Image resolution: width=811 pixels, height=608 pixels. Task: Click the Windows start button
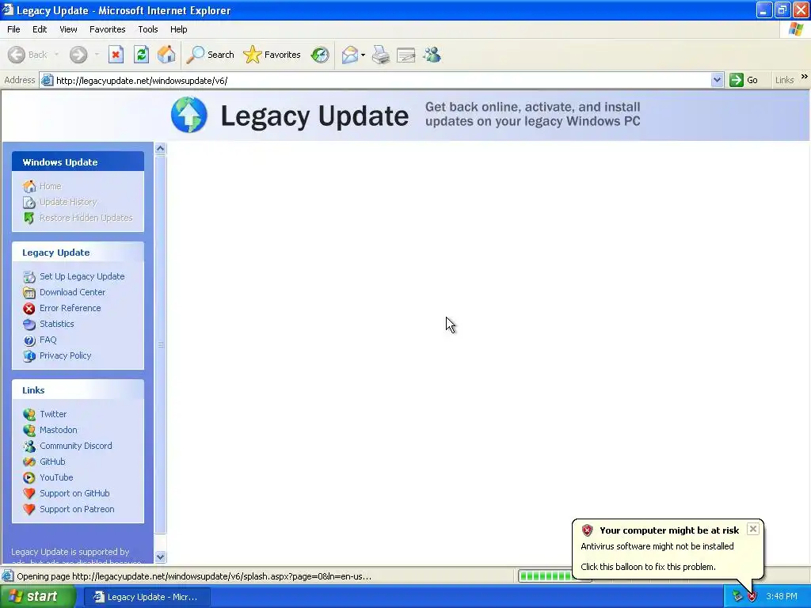(x=37, y=597)
